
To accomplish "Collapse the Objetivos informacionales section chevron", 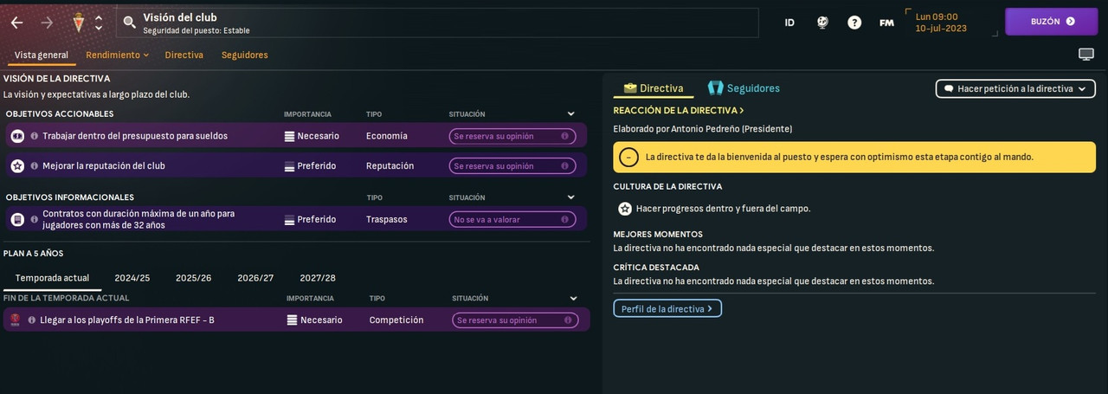I will pyautogui.click(x=571, y=197).
